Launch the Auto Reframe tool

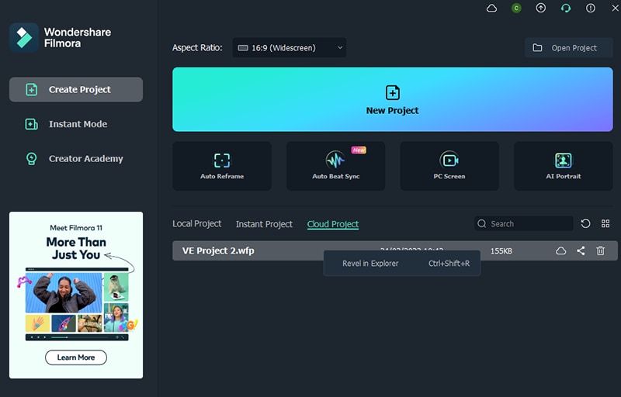222,166
